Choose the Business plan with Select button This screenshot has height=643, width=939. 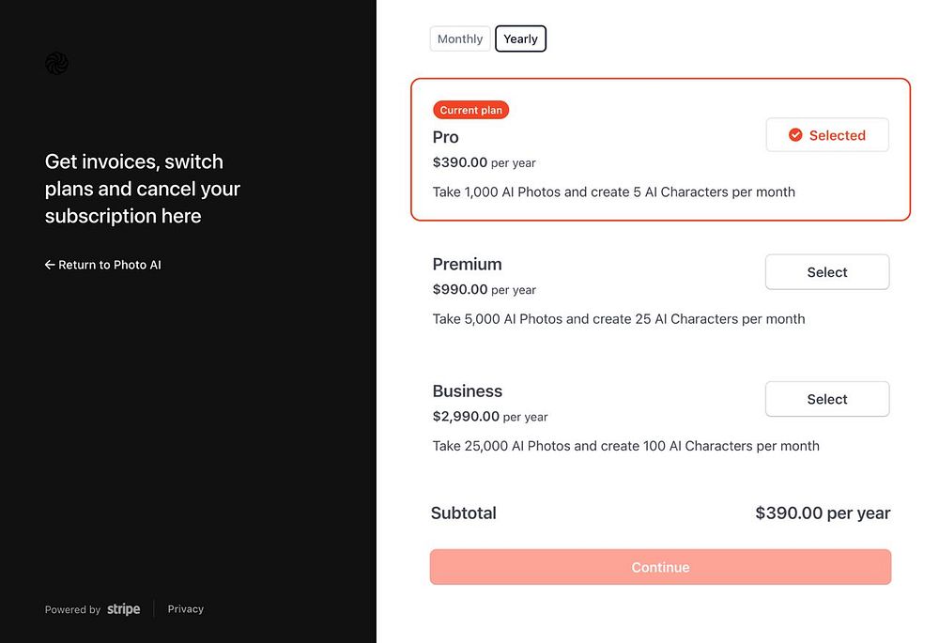tap(826, 399)
